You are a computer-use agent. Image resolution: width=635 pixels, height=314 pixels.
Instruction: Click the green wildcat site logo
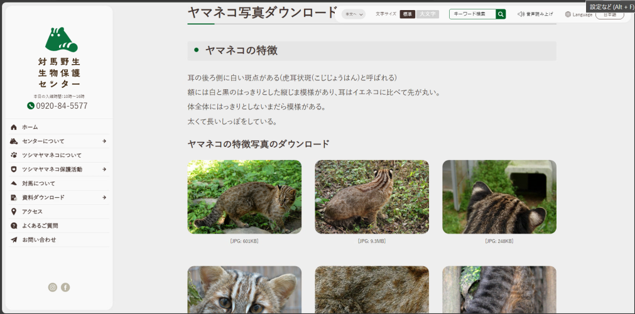pyautogui.click(x=61, y=40)
